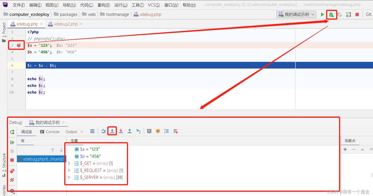The height and width of the screenshot is (196, 373).
Task: Toggle the listen for PHP debug connections icon
Action: click(x=348, y=15)
